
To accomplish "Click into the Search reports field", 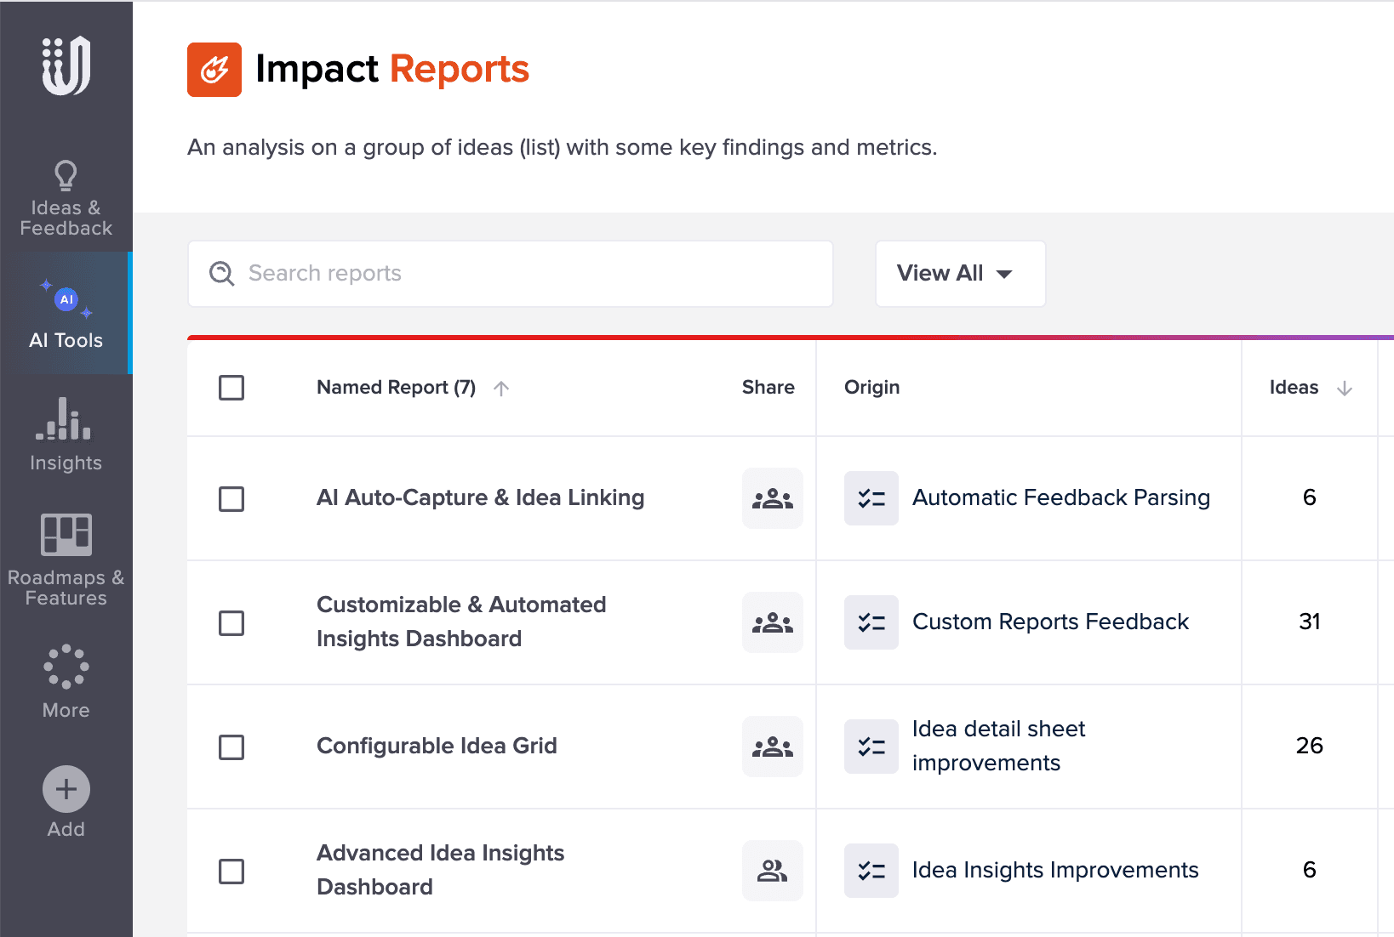I will pyautogui.click(x=511, y=274).
